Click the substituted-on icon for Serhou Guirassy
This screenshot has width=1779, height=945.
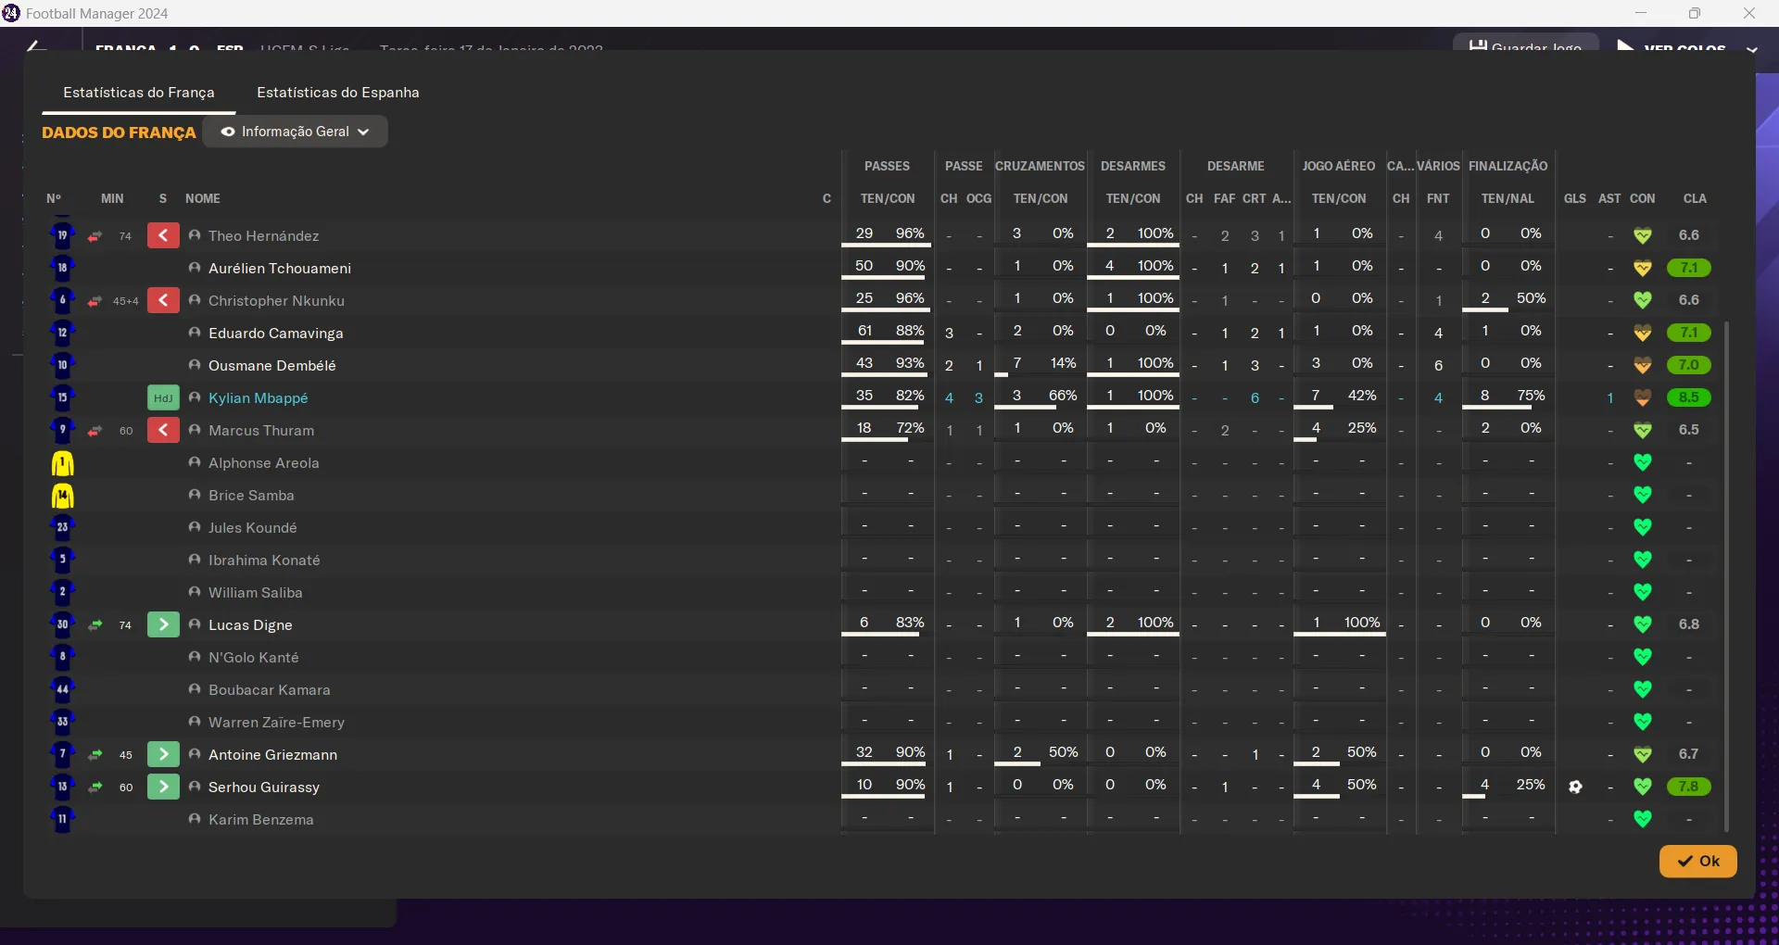[163, 787]
